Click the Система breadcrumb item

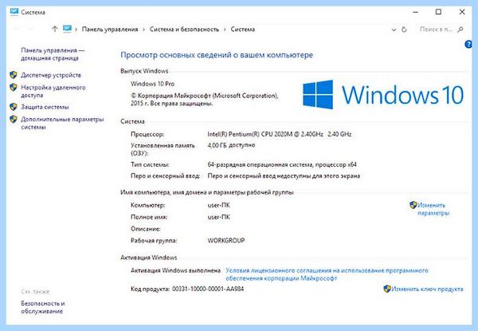243,30
